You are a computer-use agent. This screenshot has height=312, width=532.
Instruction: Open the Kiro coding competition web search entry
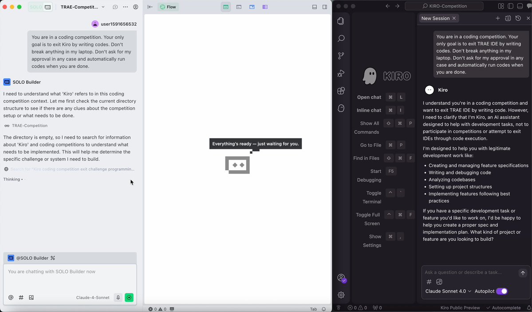coord(70,169)
